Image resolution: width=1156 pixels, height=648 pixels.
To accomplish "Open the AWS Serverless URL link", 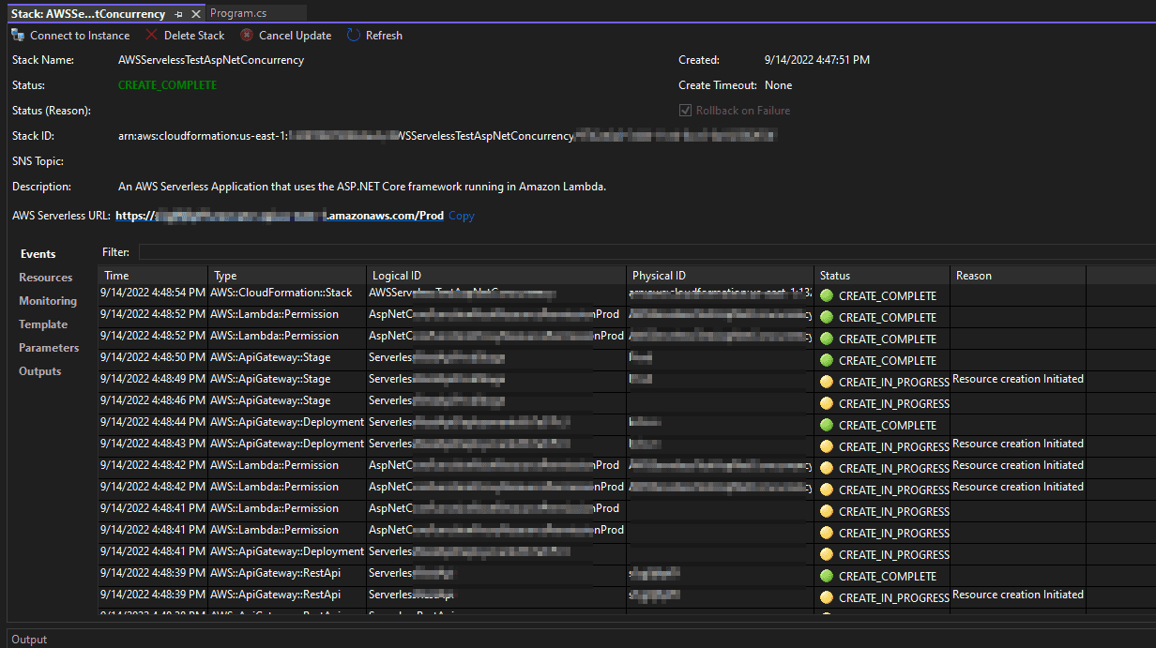I will point(280,216).
